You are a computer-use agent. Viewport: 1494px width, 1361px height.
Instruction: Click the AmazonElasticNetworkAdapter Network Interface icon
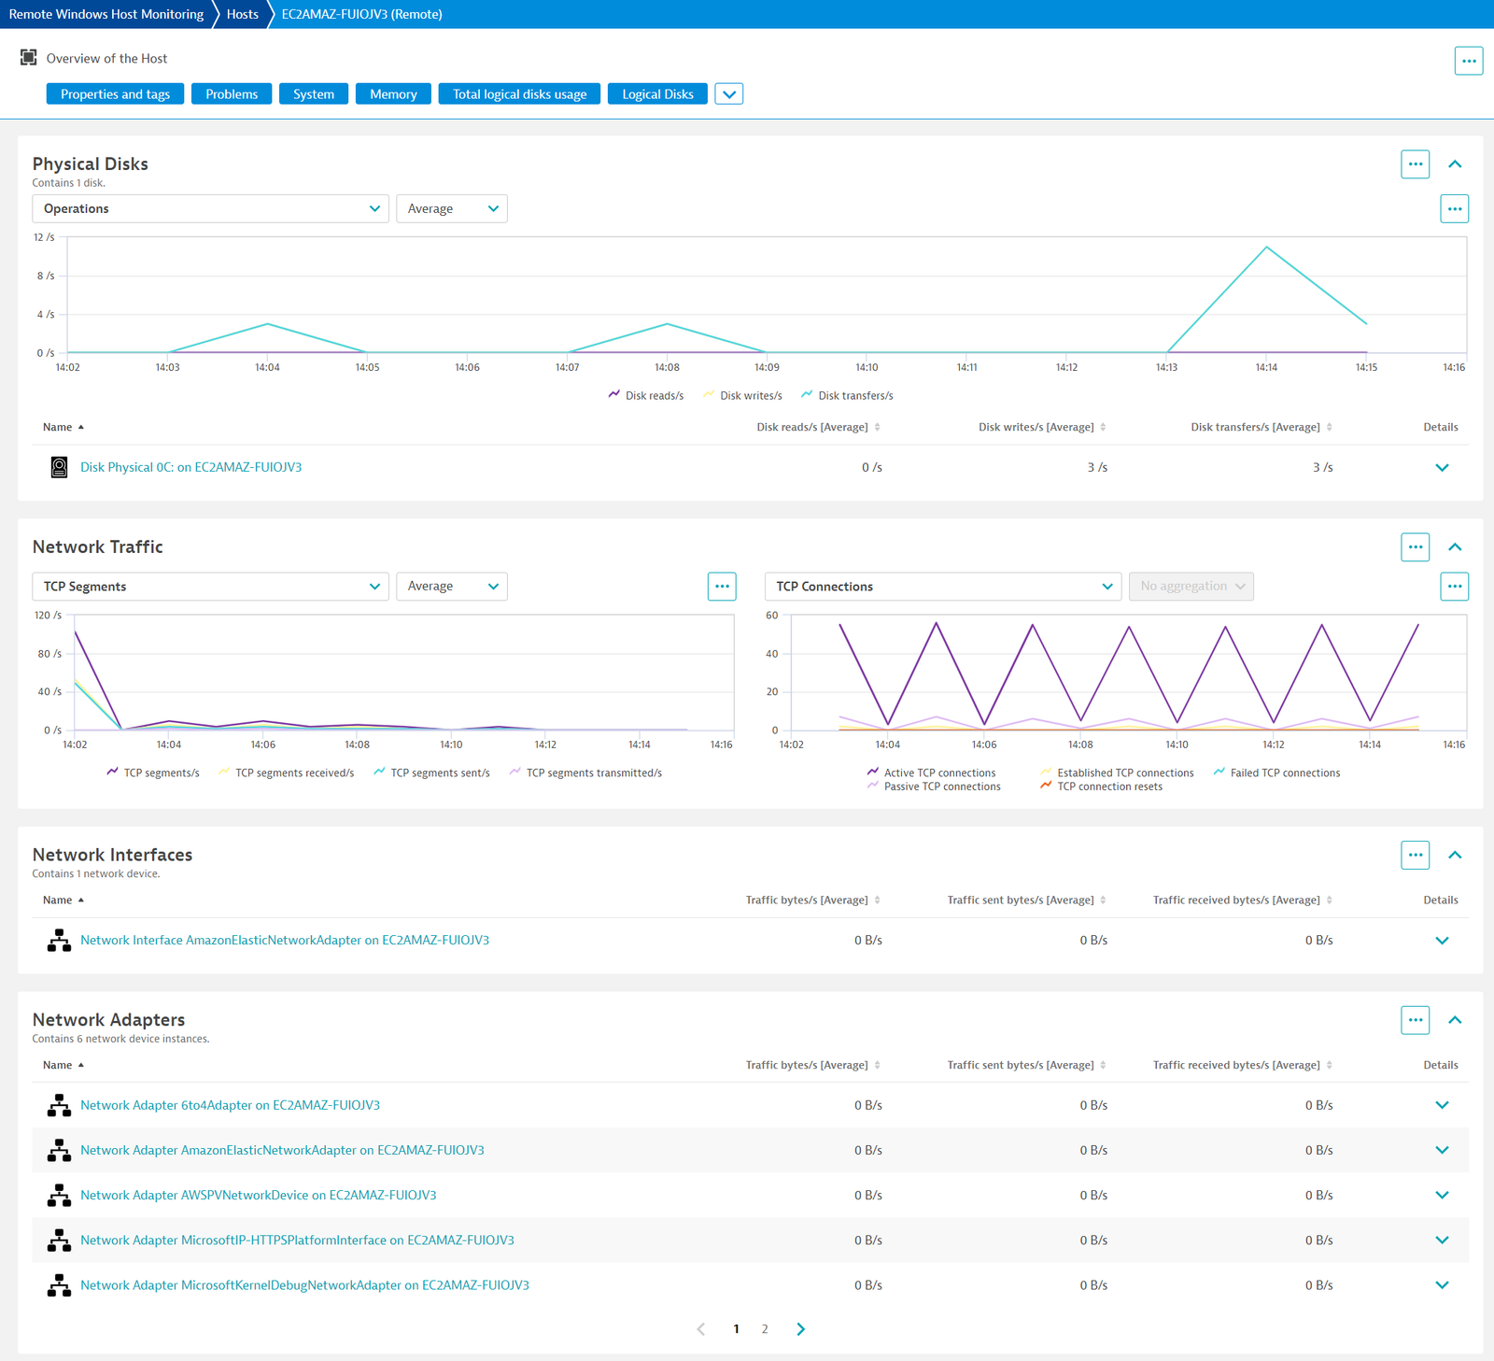[59, 941]
